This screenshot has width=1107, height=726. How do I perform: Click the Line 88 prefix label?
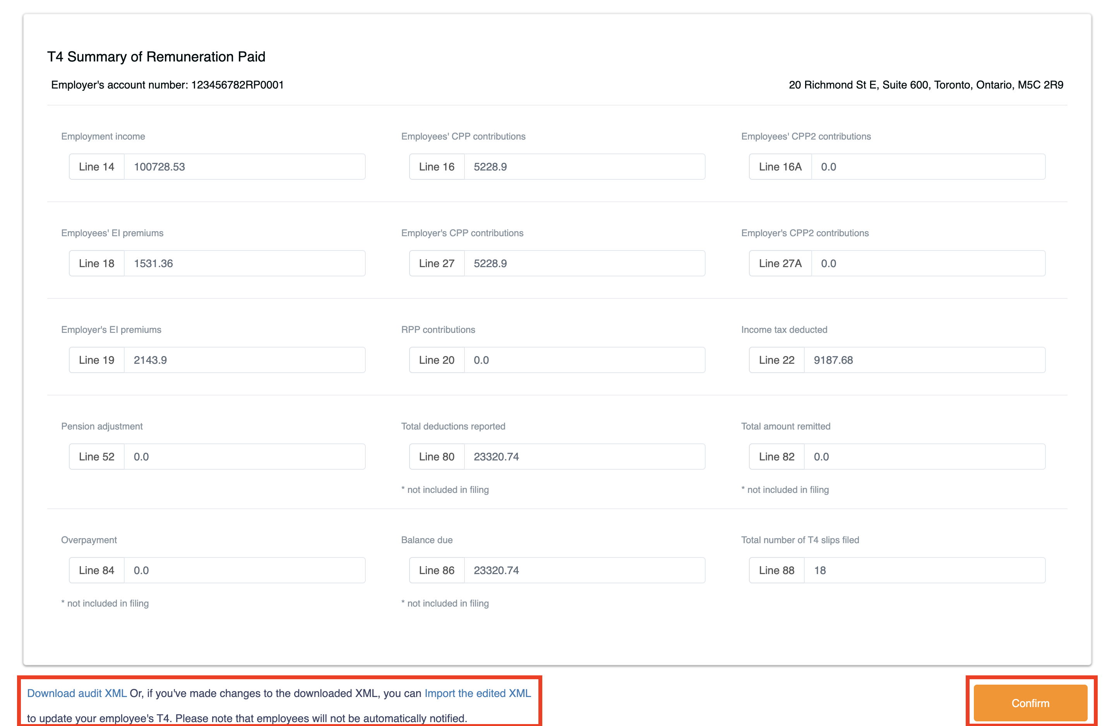pyautogui.click(x=777, y=570)
